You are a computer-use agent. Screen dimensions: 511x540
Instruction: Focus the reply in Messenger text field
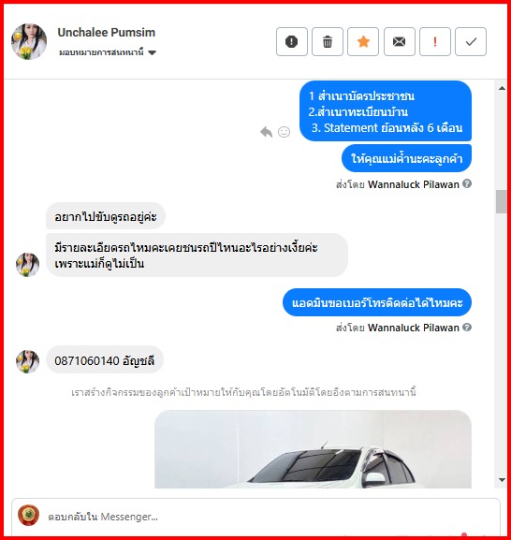272,517
